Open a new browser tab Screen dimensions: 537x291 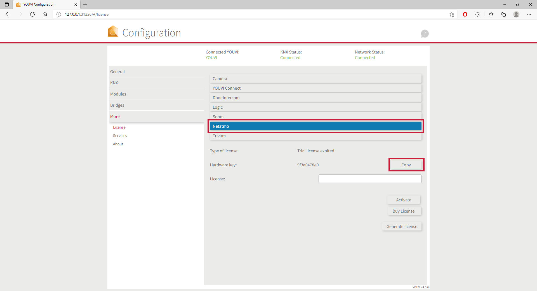tap(85, 4)
